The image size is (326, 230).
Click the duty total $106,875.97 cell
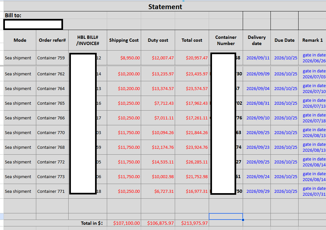point(158,223)
